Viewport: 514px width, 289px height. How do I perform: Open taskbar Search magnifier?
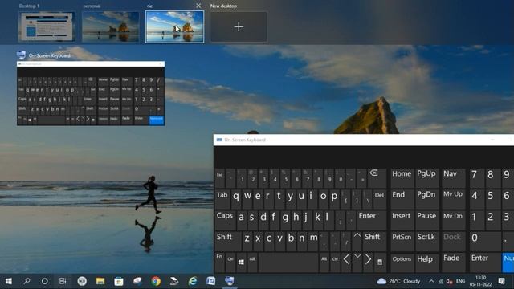pos(27,281)
